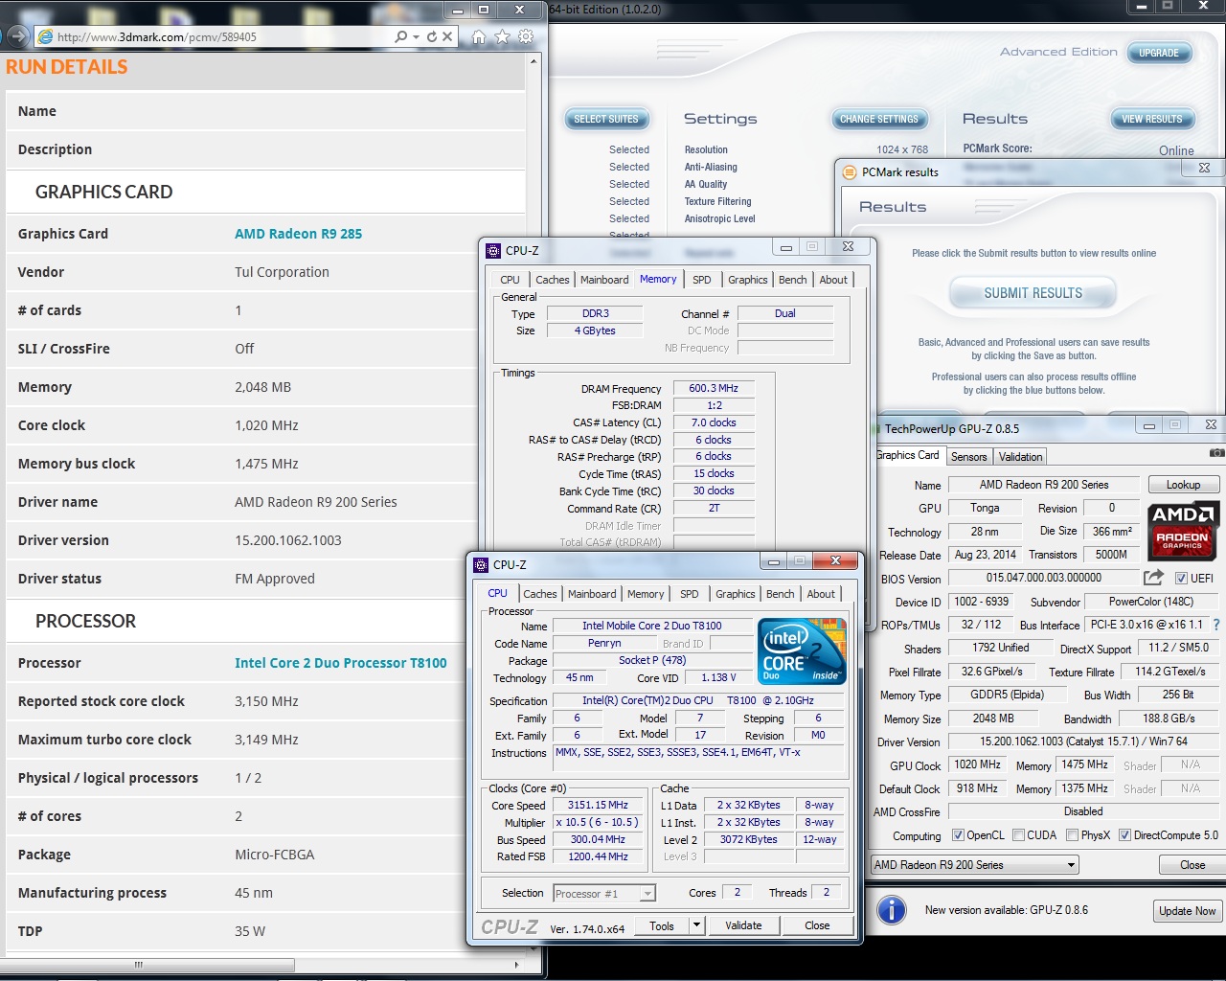Open the browser address bar search icon
The height and width of the screenshot is (981, 1226).
[x=400, y=36]
